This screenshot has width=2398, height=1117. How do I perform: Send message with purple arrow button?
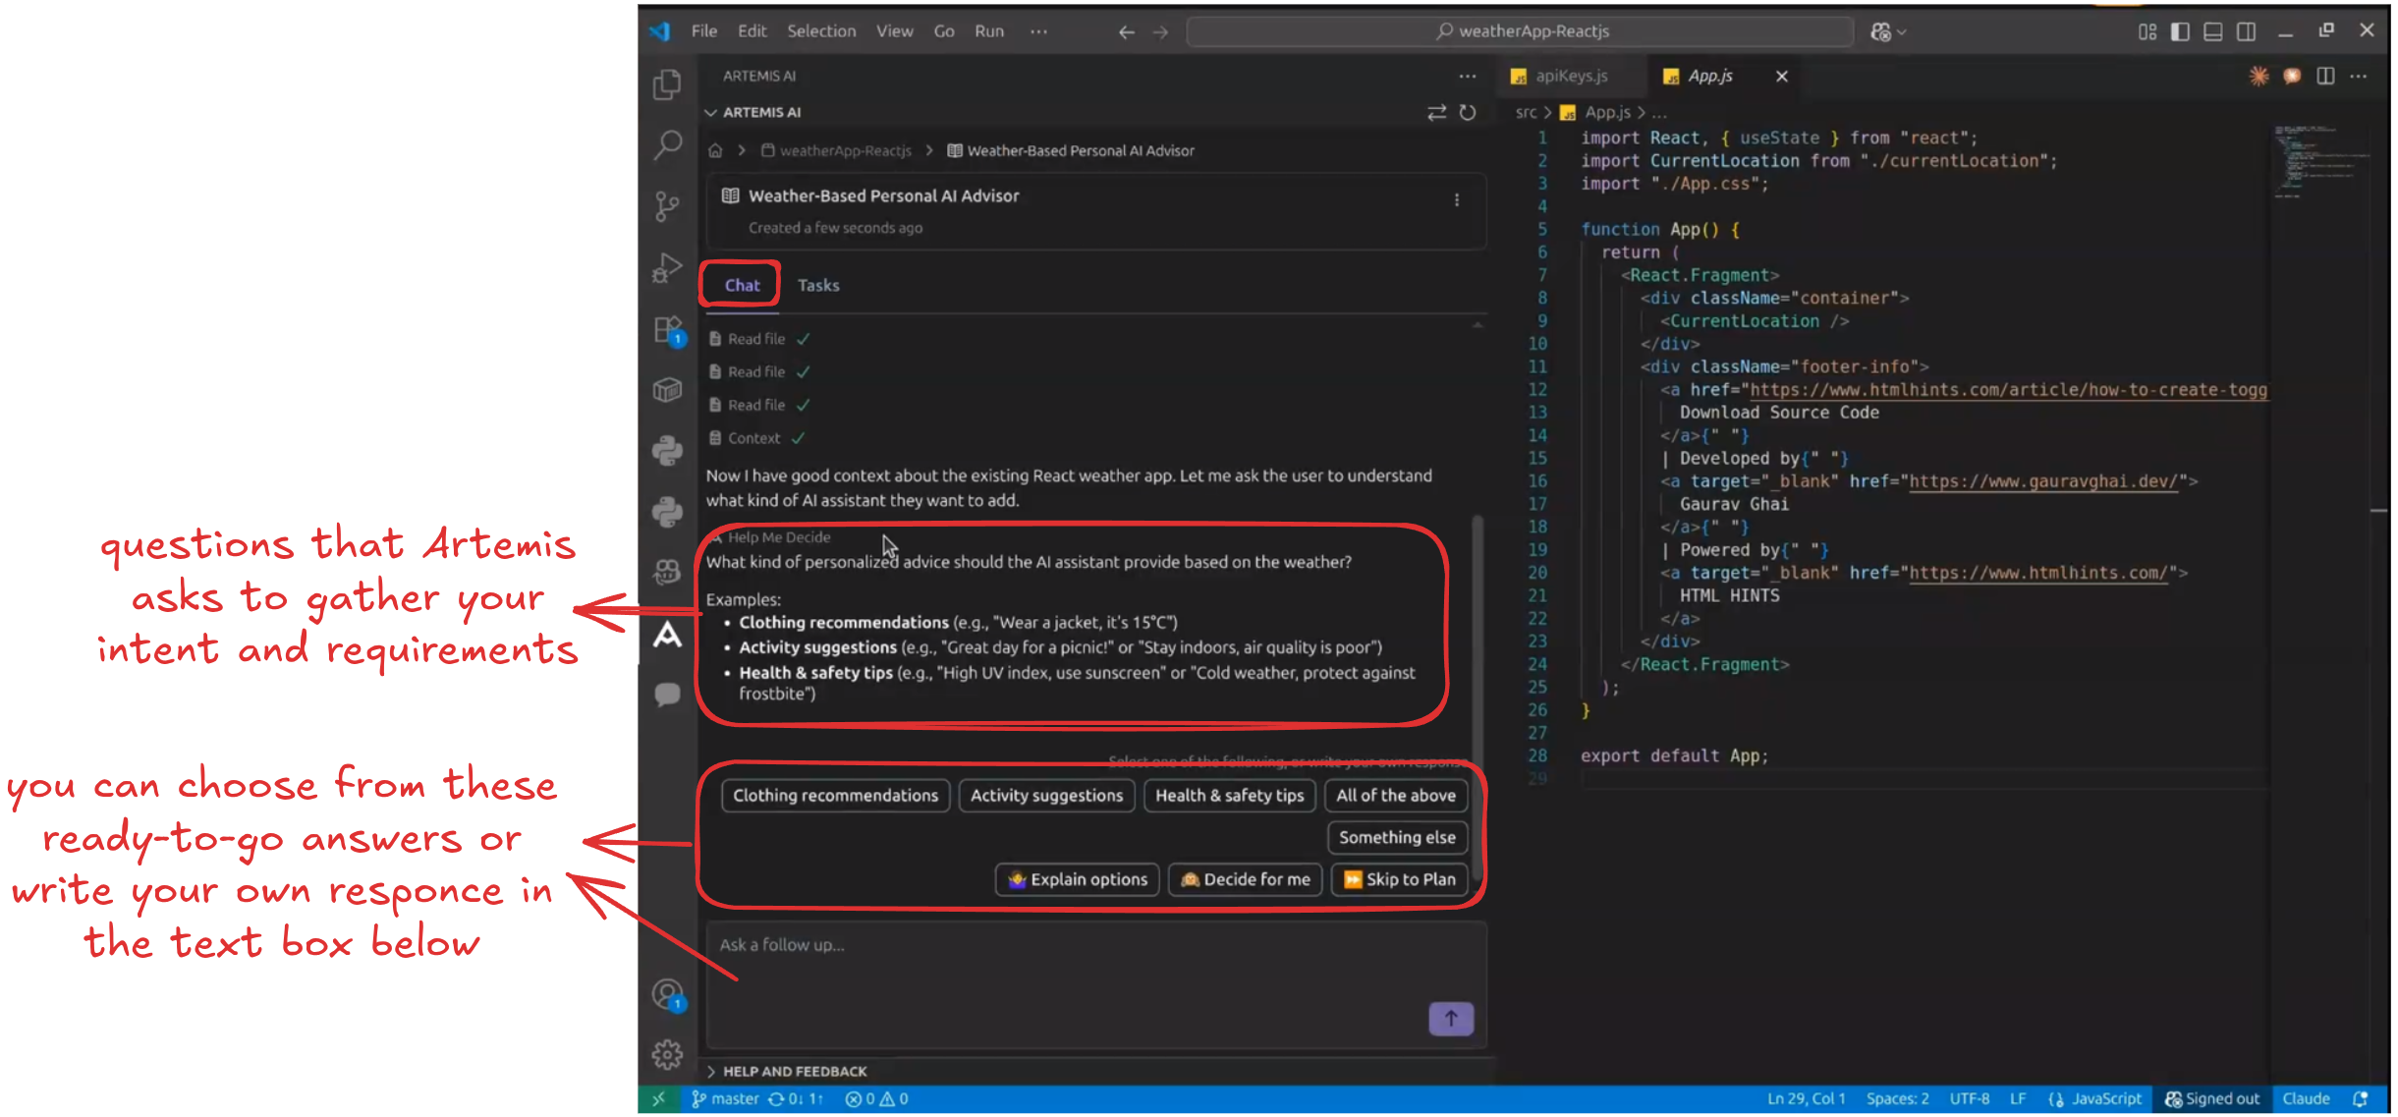pos(1450,1019)
